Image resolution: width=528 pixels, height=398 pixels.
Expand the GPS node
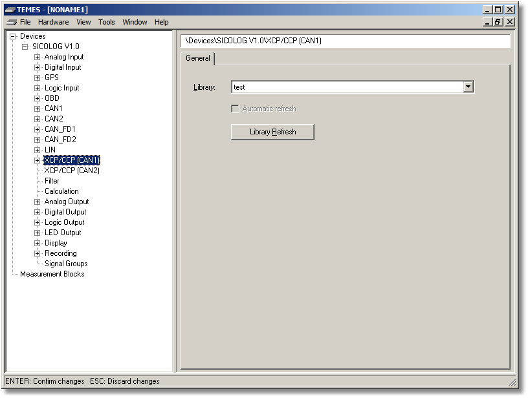(x=38, y=78)
